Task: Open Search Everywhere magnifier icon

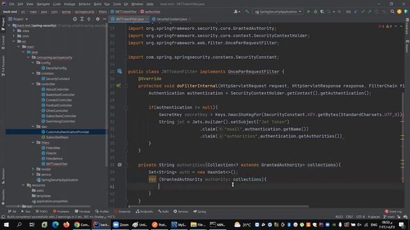Action: (x=392, y=11)
